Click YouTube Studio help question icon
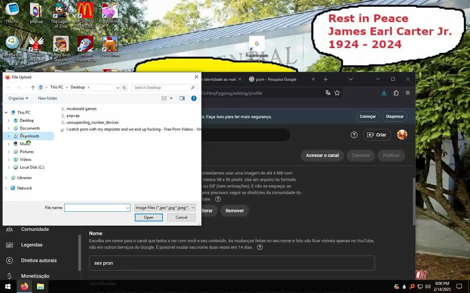Viewport: 470px width, 293px height. [354, 135]
